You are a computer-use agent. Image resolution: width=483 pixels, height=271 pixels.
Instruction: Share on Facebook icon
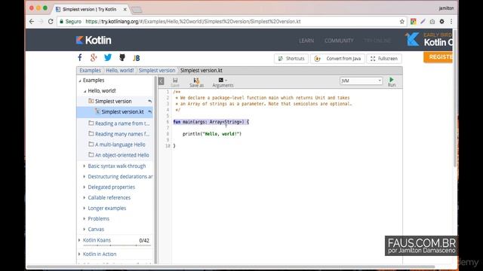tap(80, 58)
